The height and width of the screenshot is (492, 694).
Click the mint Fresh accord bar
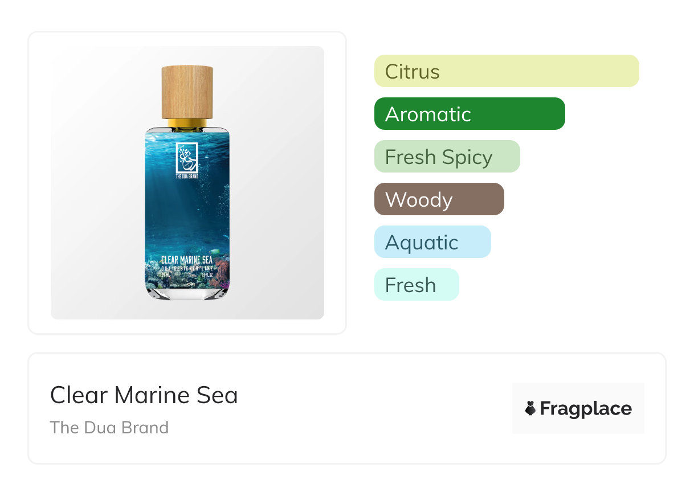[416, 285]
